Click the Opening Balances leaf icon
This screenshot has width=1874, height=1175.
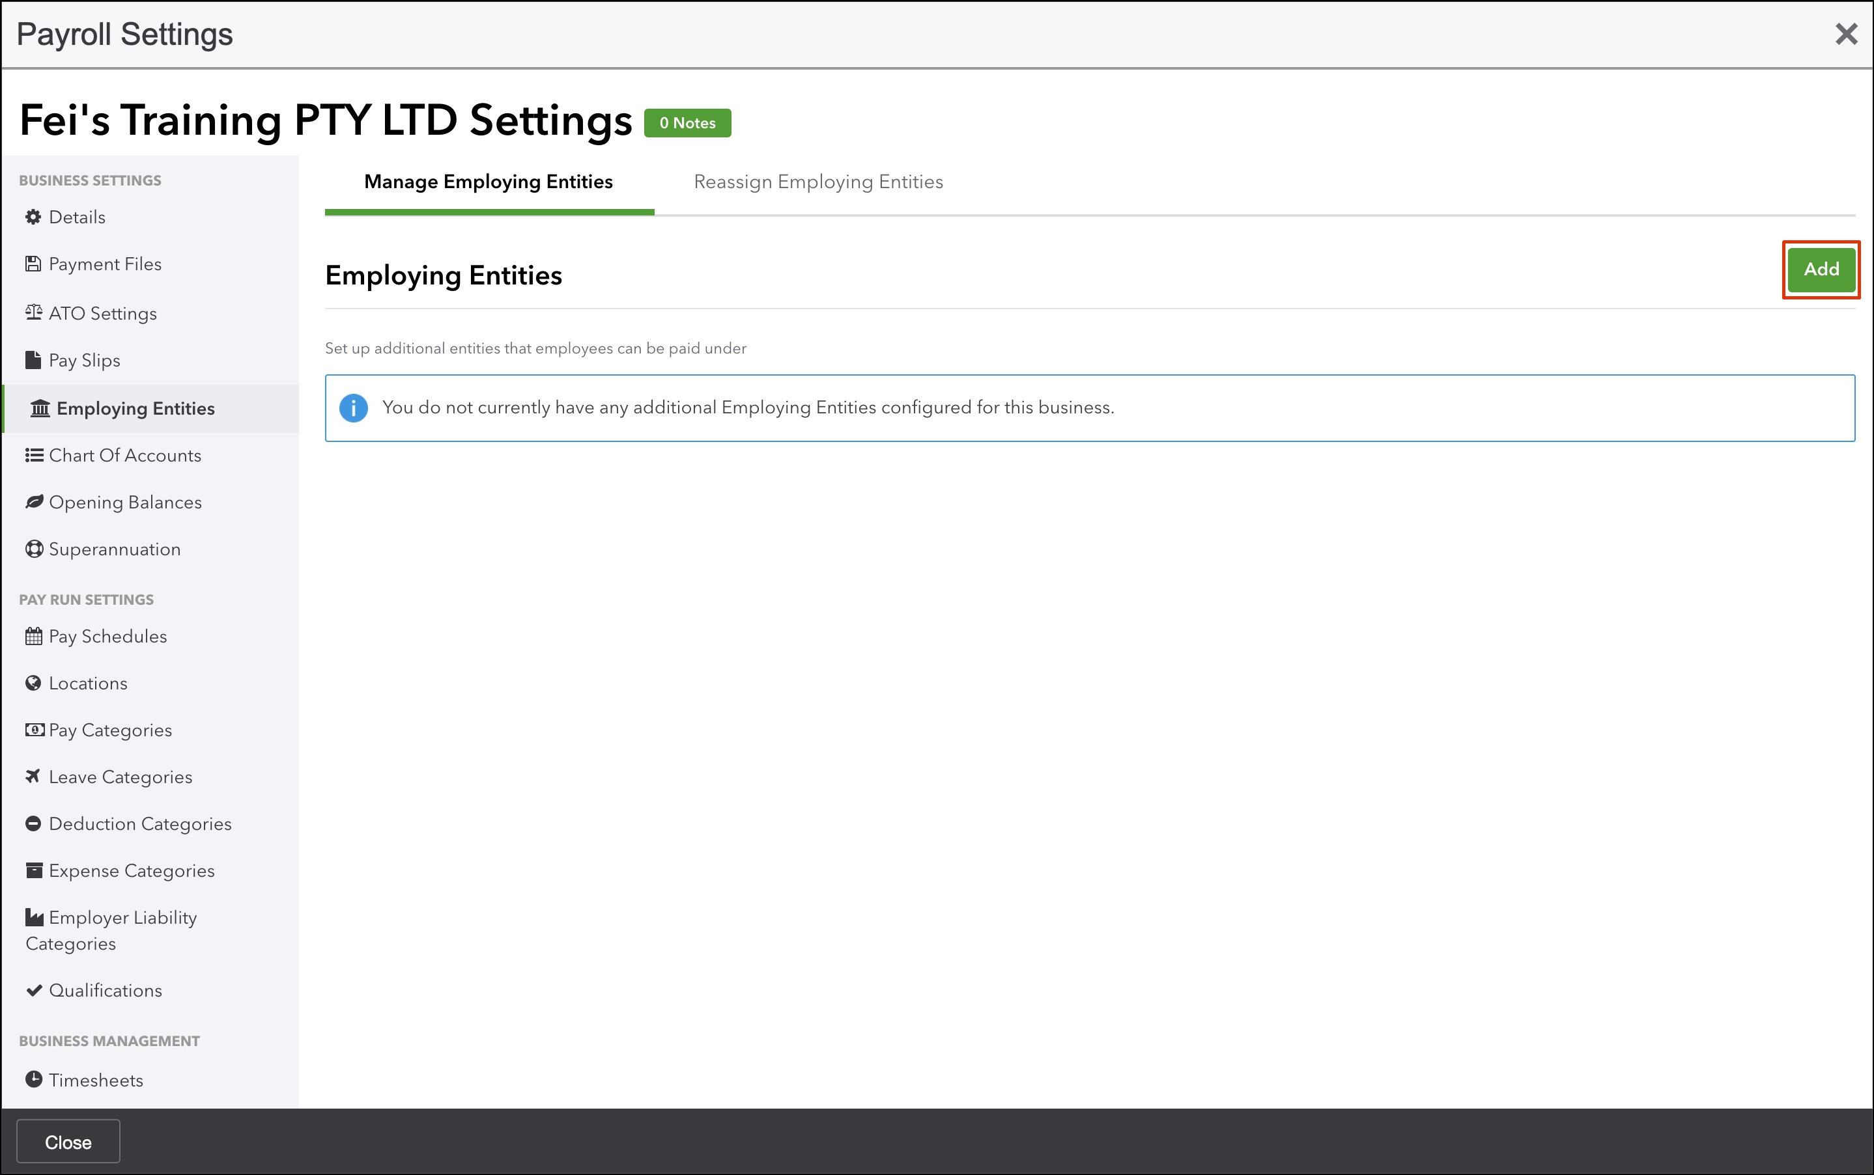(x=33, y=502)
